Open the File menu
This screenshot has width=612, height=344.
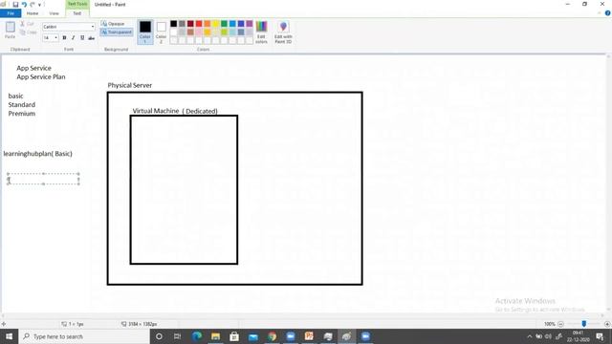[11, 13]
